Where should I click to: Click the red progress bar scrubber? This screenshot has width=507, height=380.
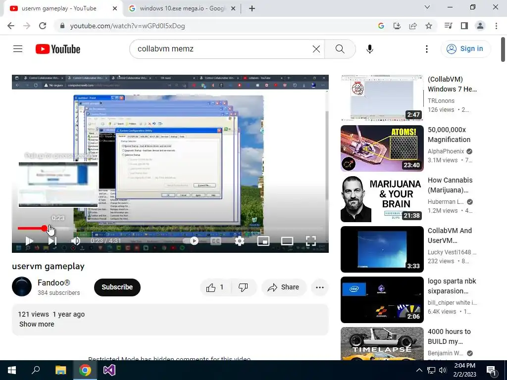click(44, 228)
